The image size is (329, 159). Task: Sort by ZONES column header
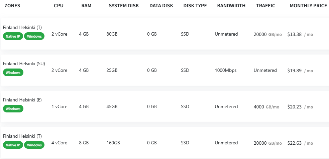[13, 6]
